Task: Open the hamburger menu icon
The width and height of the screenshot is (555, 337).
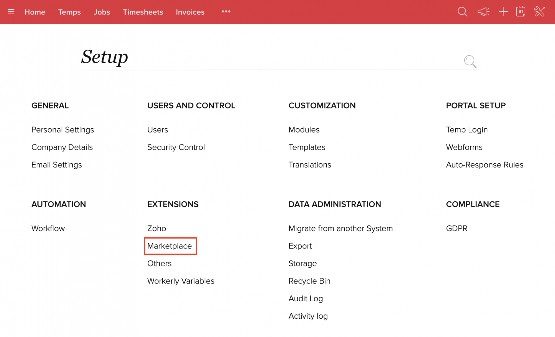Action: 11,12
